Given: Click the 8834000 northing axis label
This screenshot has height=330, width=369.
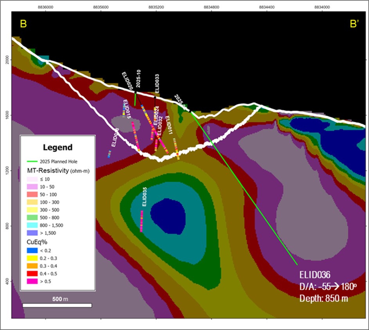Looking at the screenshot, I should [322, 7].
